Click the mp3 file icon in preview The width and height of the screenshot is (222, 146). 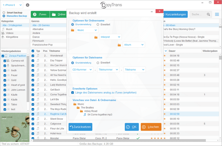[x=85, y=114]
